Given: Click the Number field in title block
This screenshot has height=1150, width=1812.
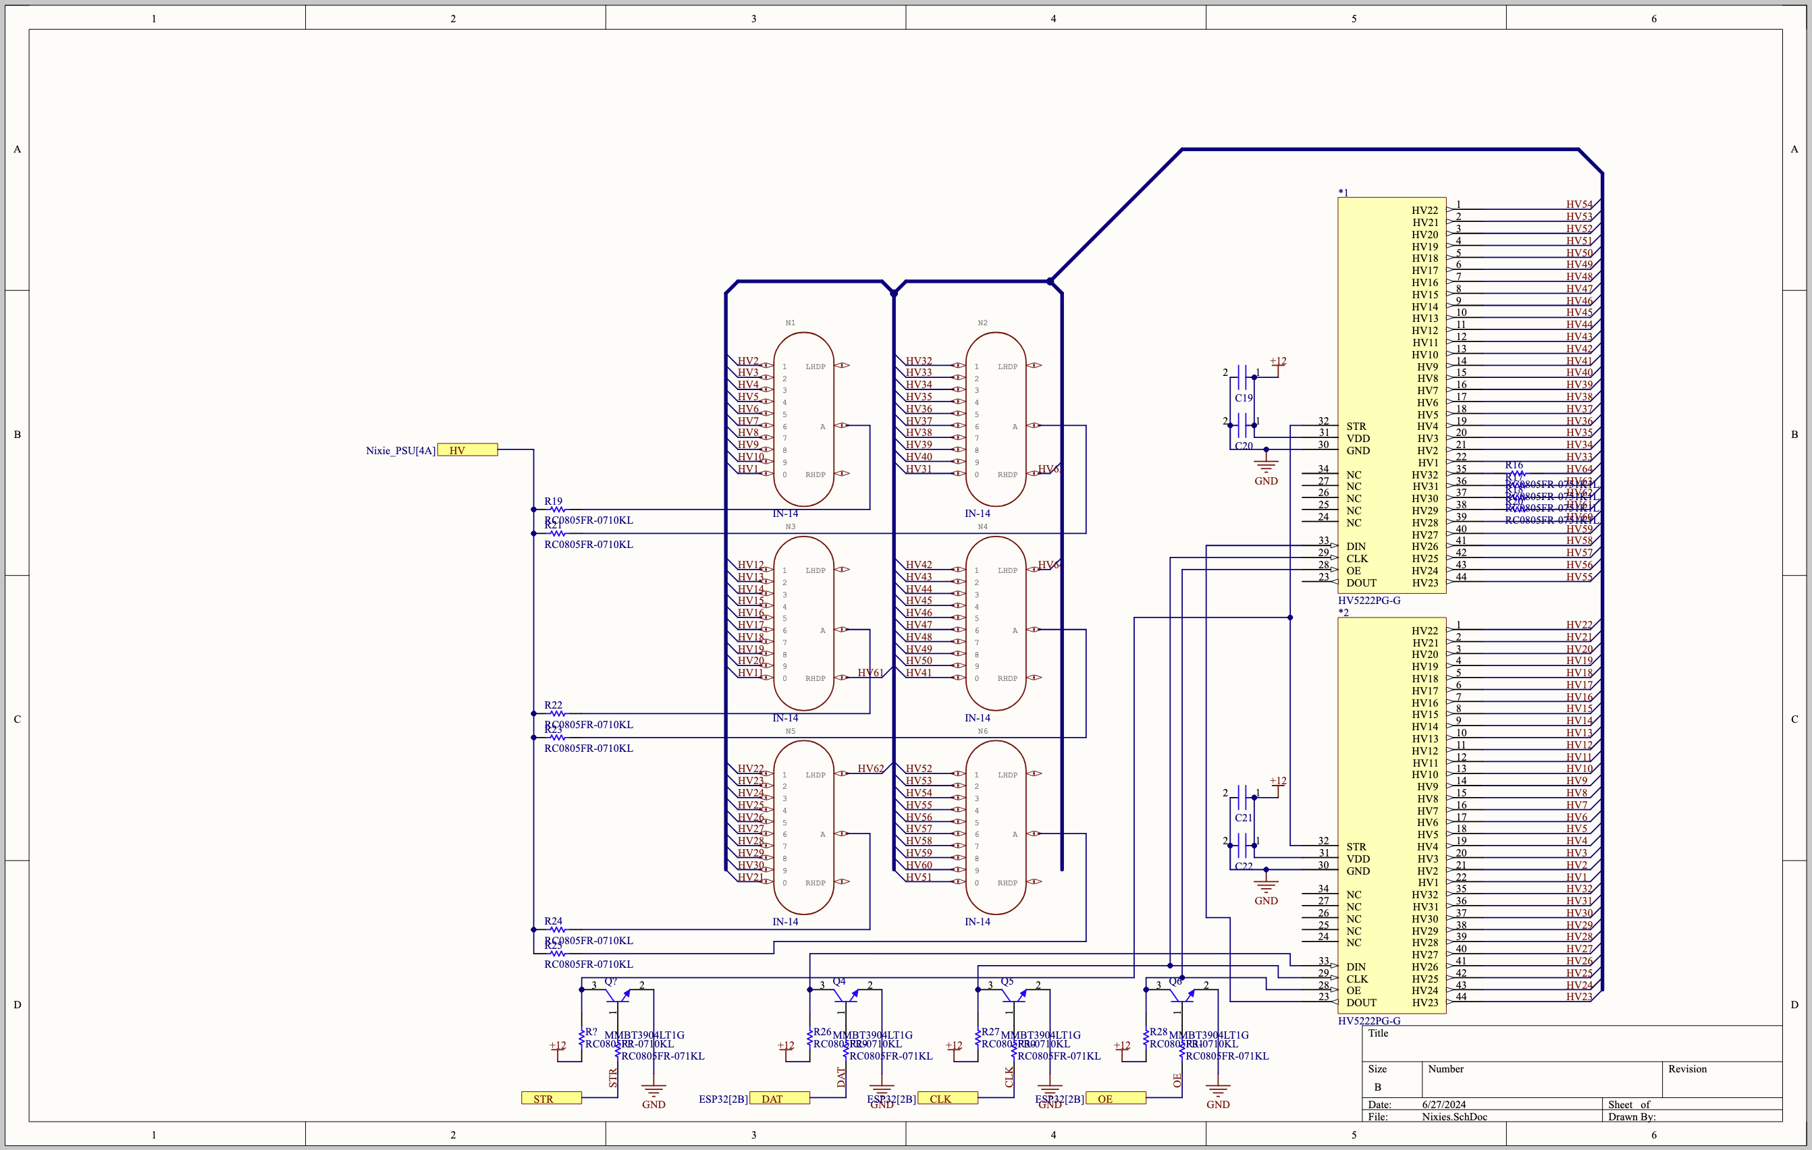Looking at the screenshot, I should 1542,1079.
